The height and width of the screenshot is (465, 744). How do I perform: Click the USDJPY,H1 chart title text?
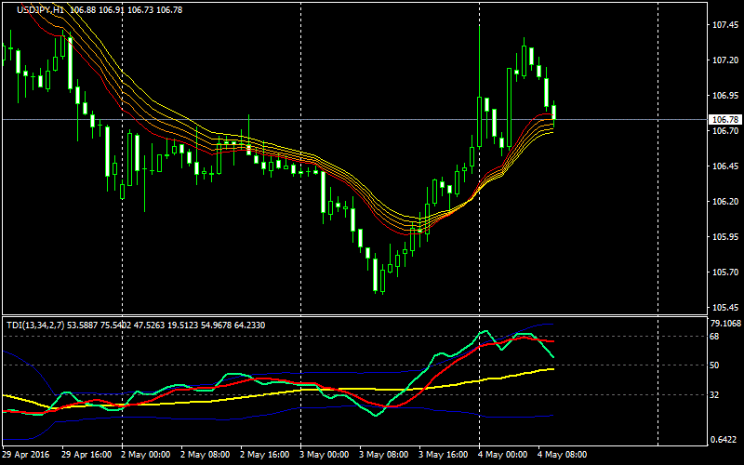click(x=41, y=10)
